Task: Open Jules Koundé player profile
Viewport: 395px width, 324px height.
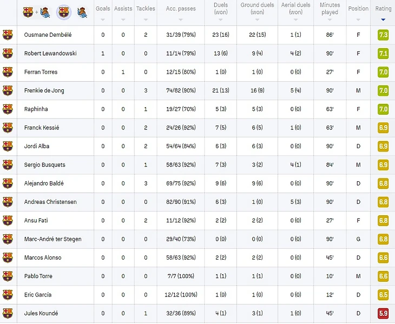Action: pyautogui.click(x=41, y=313)
